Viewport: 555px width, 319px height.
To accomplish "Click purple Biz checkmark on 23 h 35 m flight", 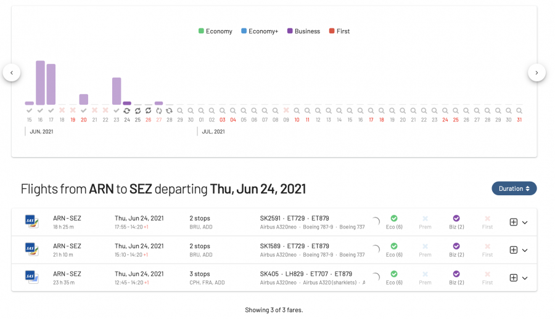I will coord(456,274).
